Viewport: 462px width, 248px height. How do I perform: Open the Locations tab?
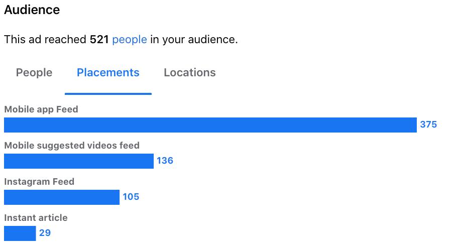(x=190, y=72)
